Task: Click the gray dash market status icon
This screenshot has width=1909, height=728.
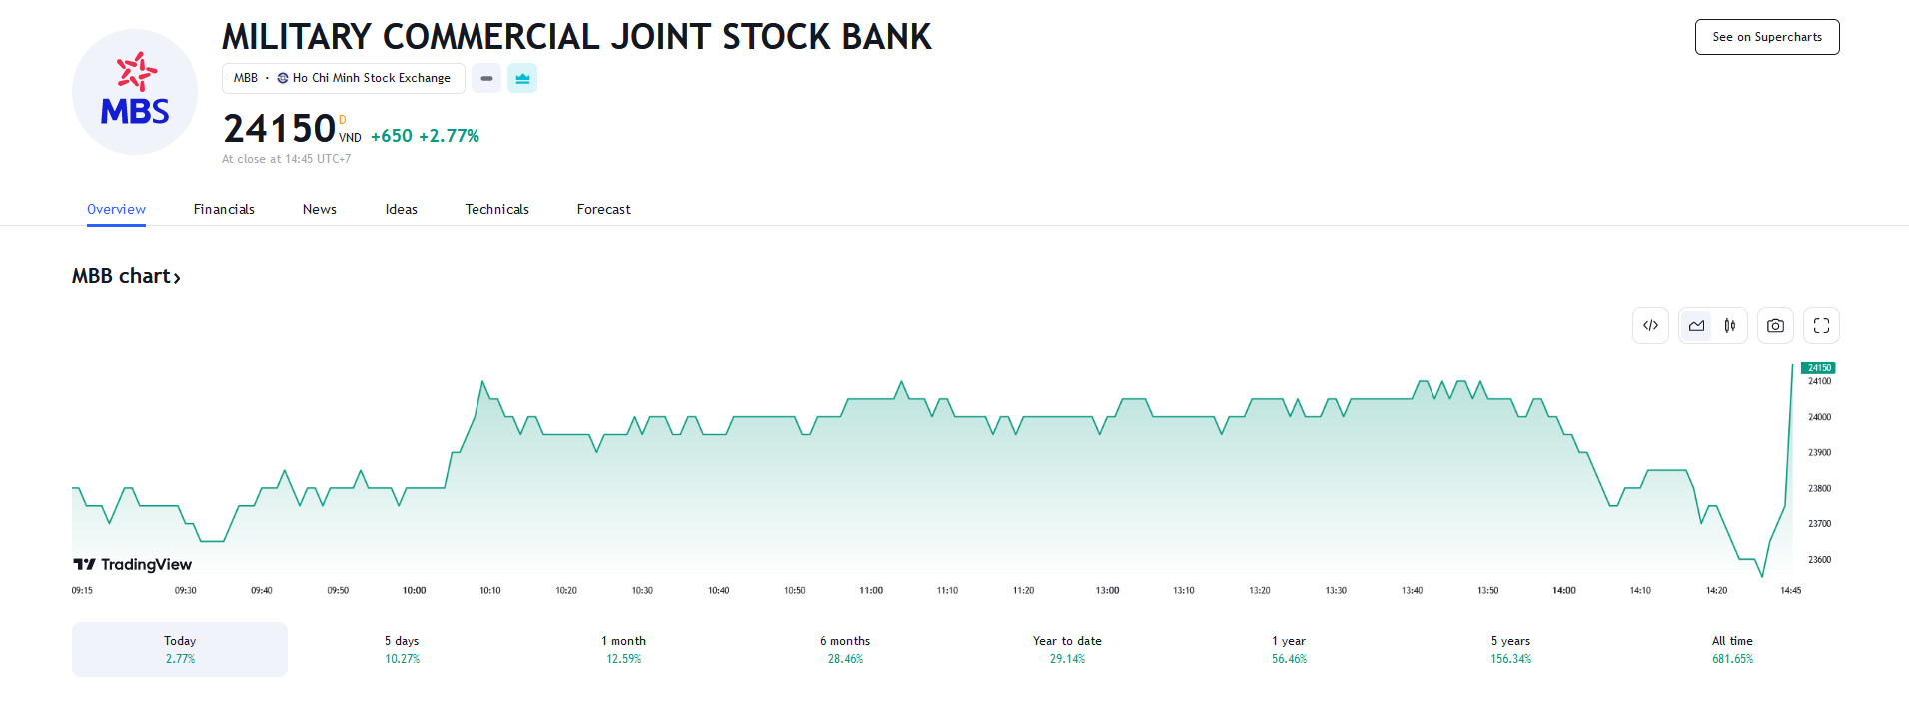Action: [x=486, y=78]
